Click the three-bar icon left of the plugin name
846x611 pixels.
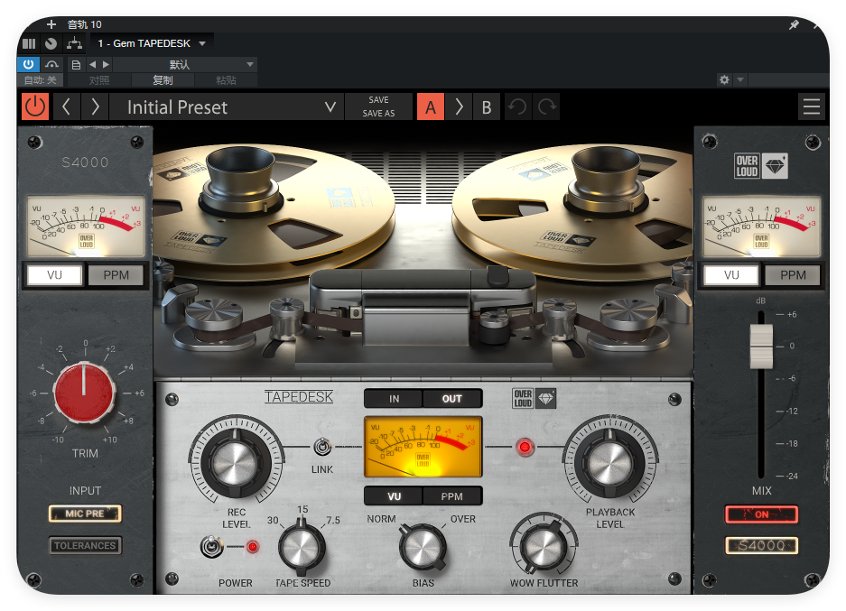tap(29, 43)
